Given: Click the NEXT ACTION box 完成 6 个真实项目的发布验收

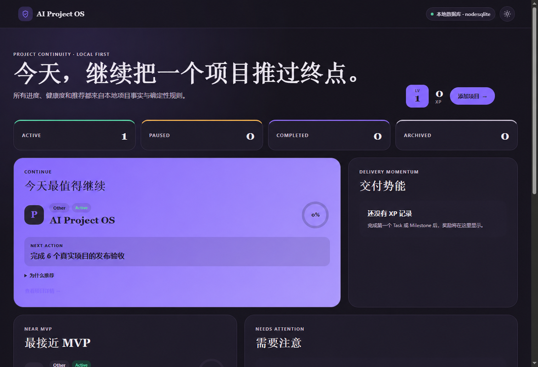Looking at the screenshot, I should click(x=177, y=251).
